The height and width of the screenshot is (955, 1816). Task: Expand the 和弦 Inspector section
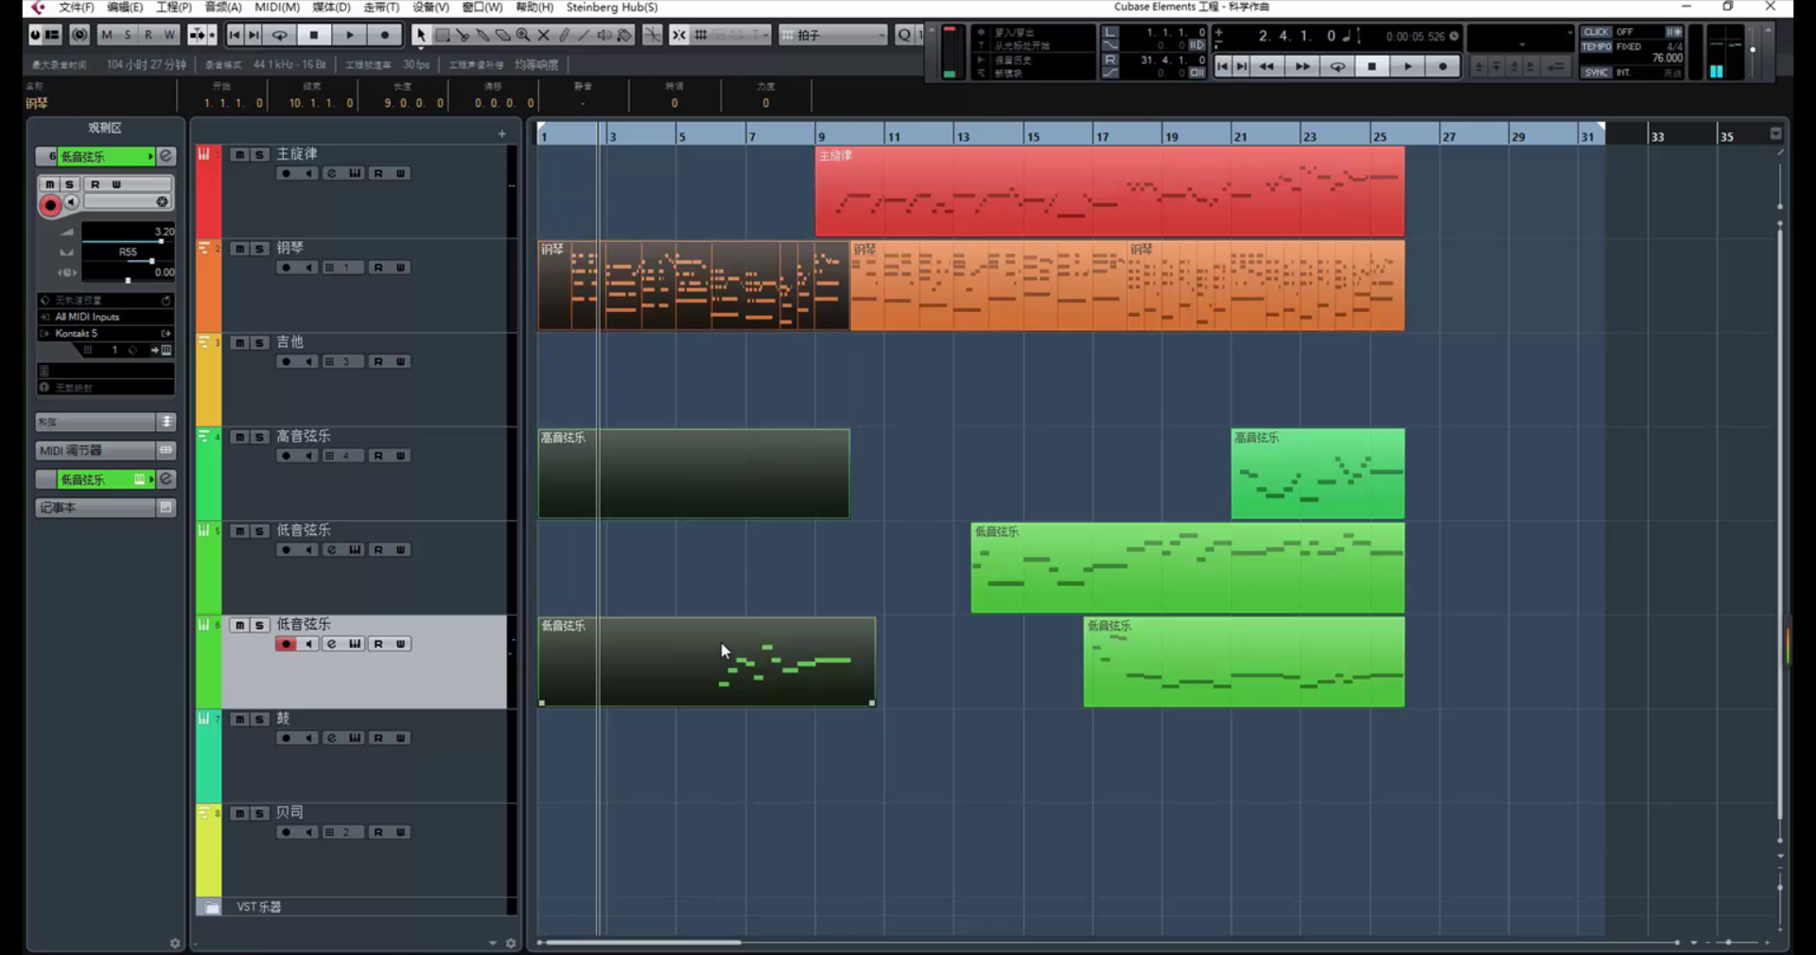pyautogui.click(x=105, y=422)
